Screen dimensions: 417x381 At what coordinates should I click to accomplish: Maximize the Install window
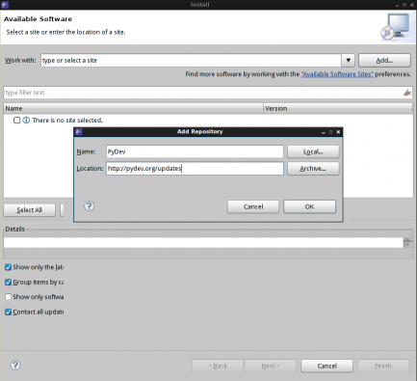click(x=404, y=5)
